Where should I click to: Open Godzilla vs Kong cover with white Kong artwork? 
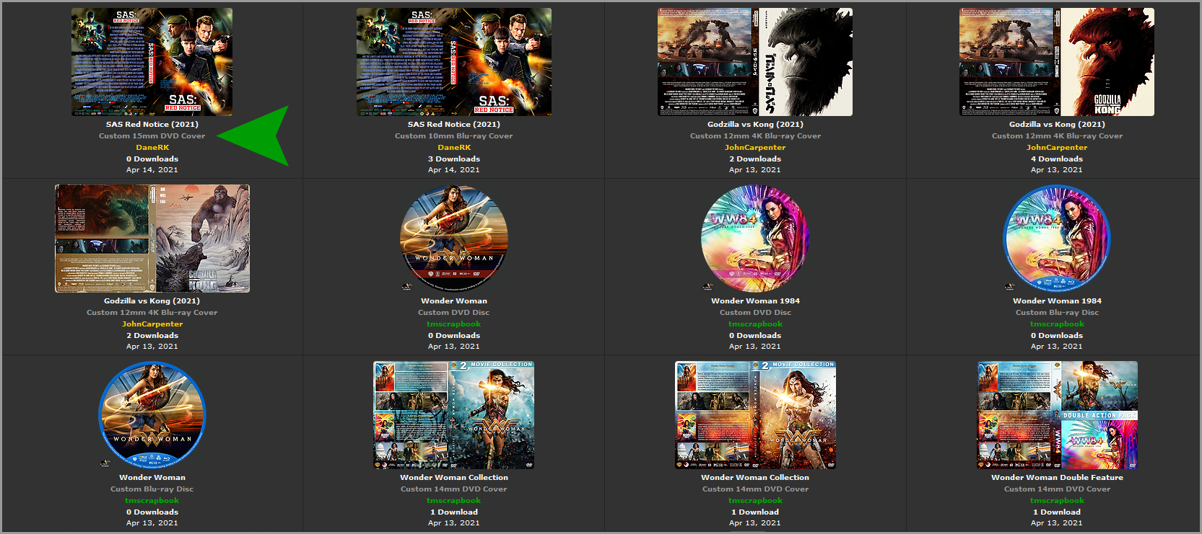click(x=754, y=62)
